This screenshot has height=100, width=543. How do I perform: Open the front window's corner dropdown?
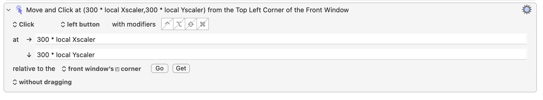(101, 69)
